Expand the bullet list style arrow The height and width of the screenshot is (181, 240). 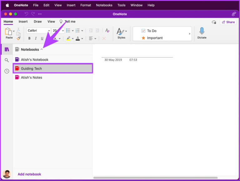(x=73, y=31)
